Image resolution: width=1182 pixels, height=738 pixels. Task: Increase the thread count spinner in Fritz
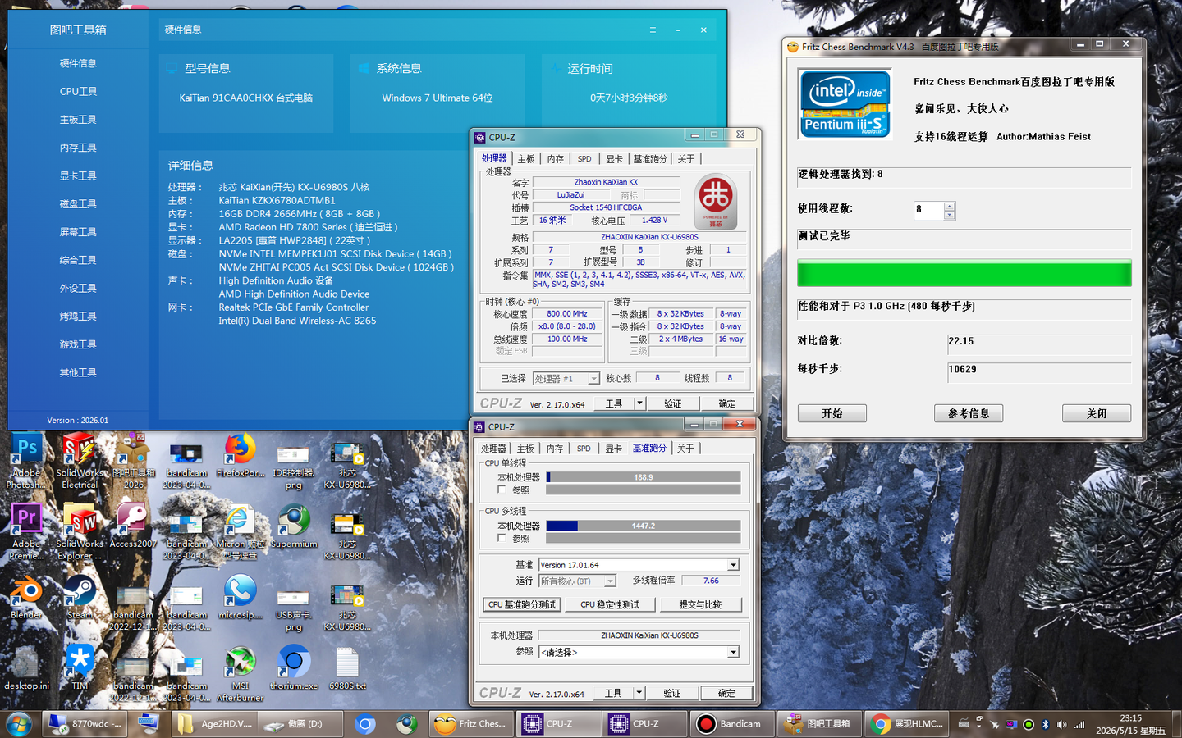tap(950, 206)
